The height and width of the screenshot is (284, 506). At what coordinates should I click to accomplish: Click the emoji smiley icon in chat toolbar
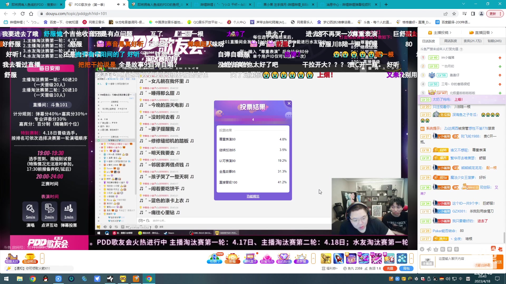click(x=422, y=249)
